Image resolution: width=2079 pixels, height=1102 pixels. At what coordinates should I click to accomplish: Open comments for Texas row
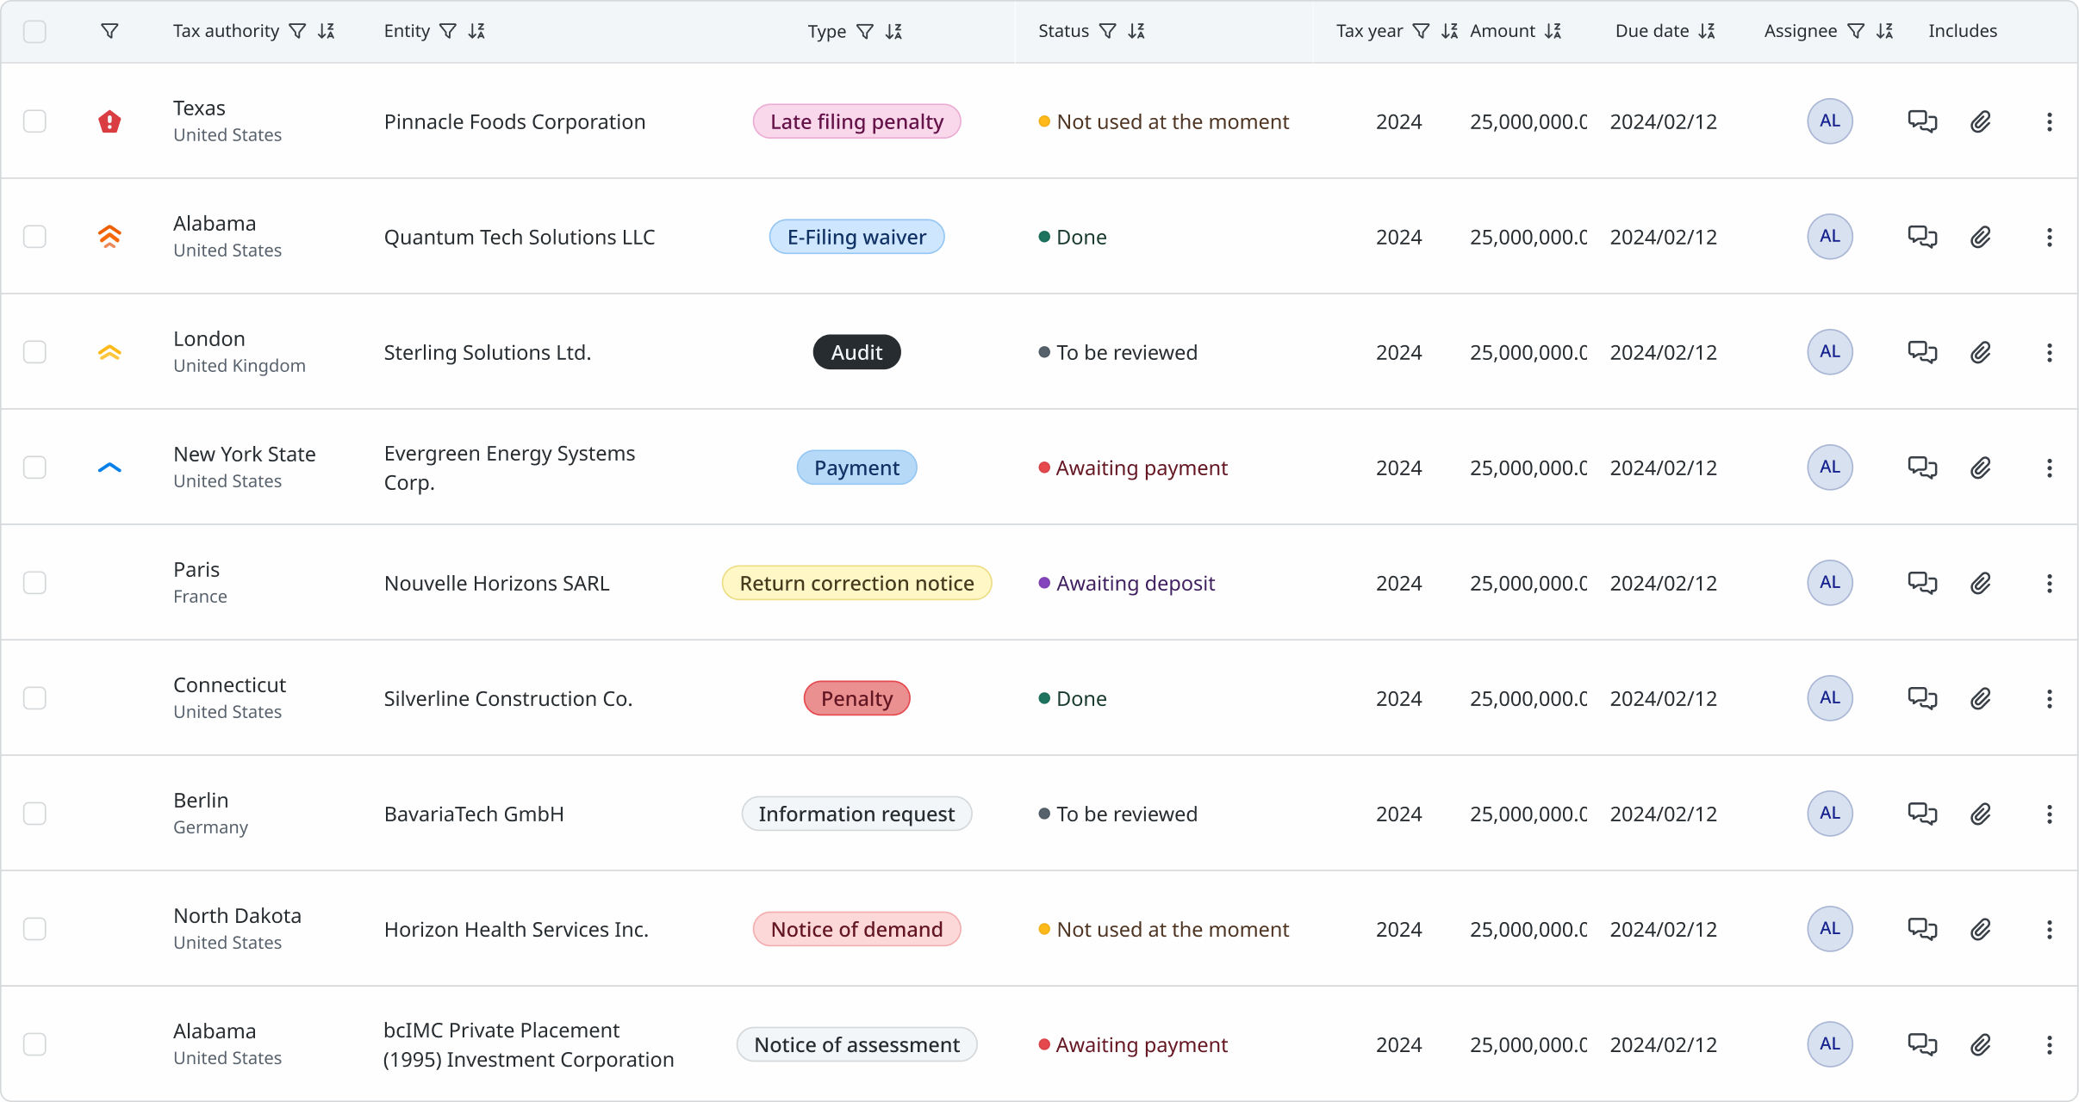(1922, 121)
